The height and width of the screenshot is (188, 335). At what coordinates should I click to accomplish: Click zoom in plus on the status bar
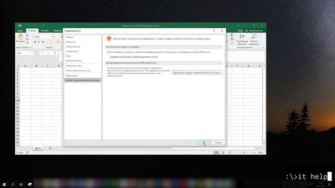click(x=254, y=152)
